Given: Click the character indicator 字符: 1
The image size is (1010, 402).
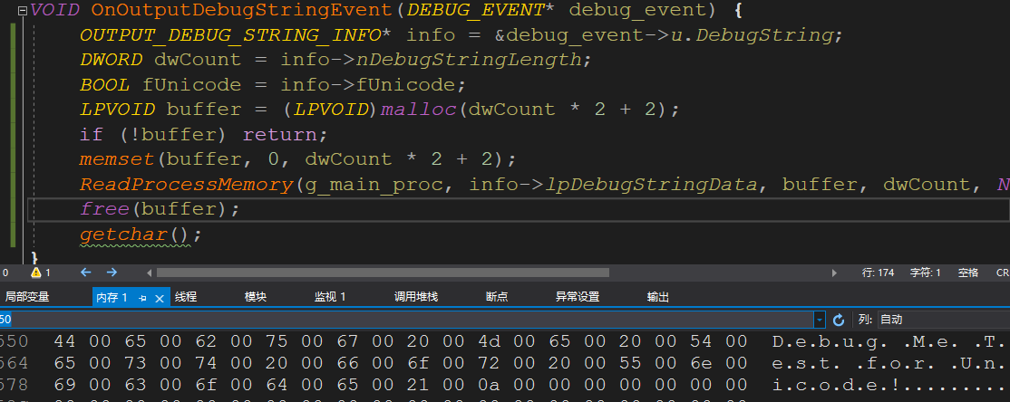Looking at the screenshot, I should tap(926, 273).
